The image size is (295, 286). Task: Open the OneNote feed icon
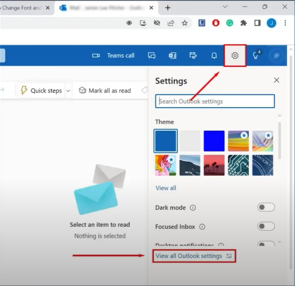point(172,55)
